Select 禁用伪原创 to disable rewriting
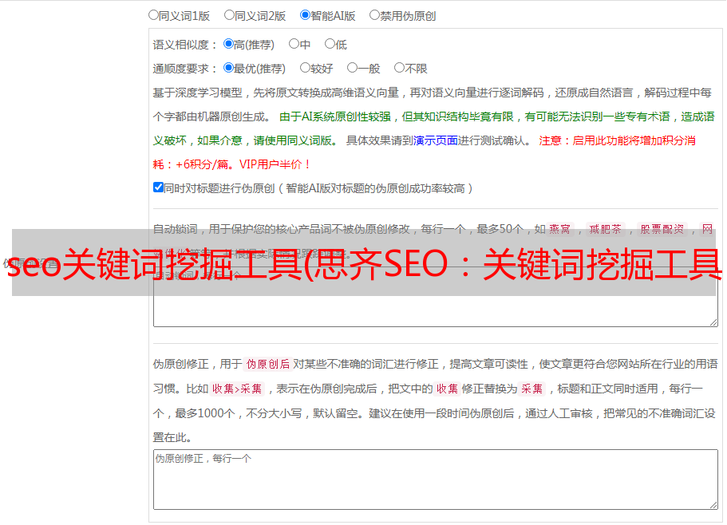 tap(375, 14)
